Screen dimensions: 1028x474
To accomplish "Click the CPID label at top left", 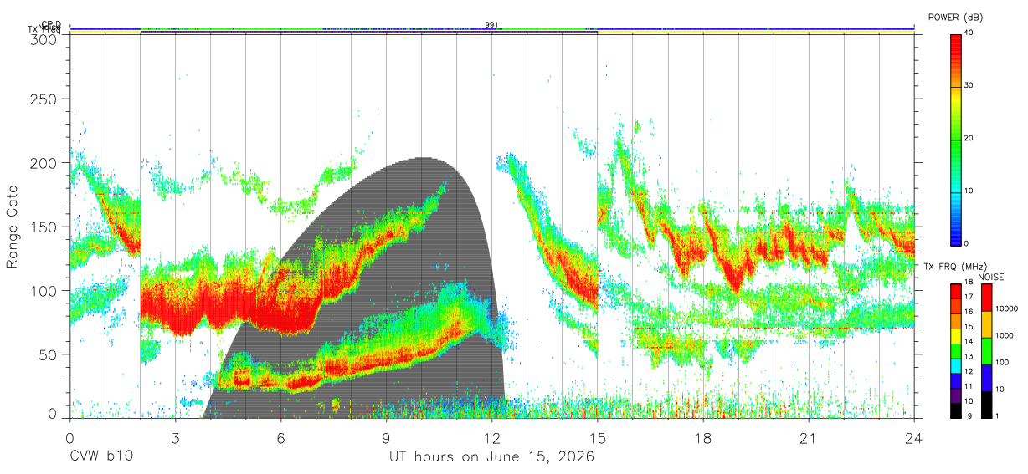I will click(x=51, y=24).
